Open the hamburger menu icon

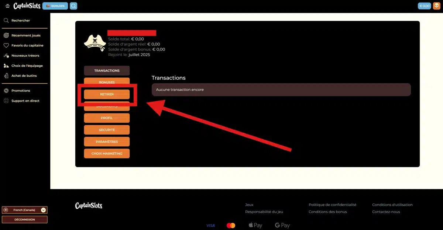coord(7,6)
